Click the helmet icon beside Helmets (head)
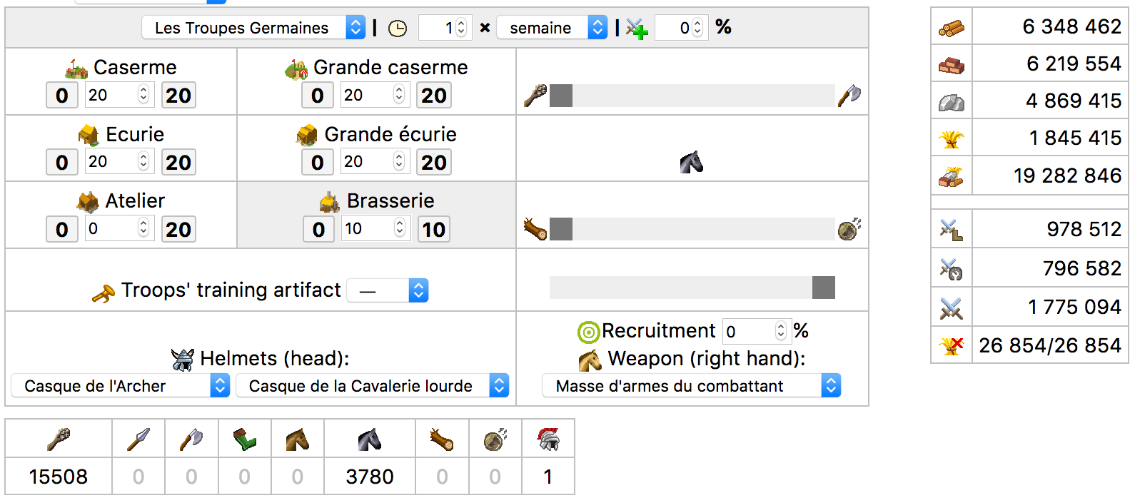This screenshot has width=1135, height=498. (x=183, y=360)
